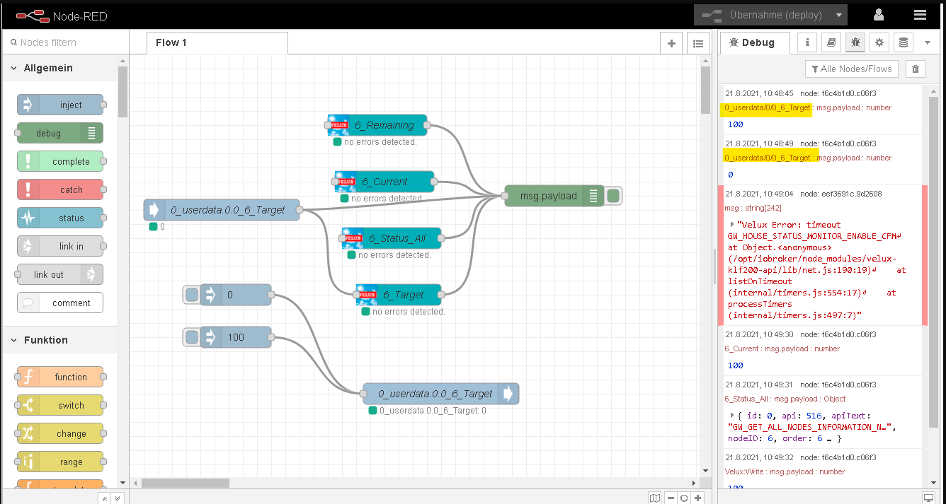
Task: Add new flow with plus icon
Action: (x=672, y=43)
